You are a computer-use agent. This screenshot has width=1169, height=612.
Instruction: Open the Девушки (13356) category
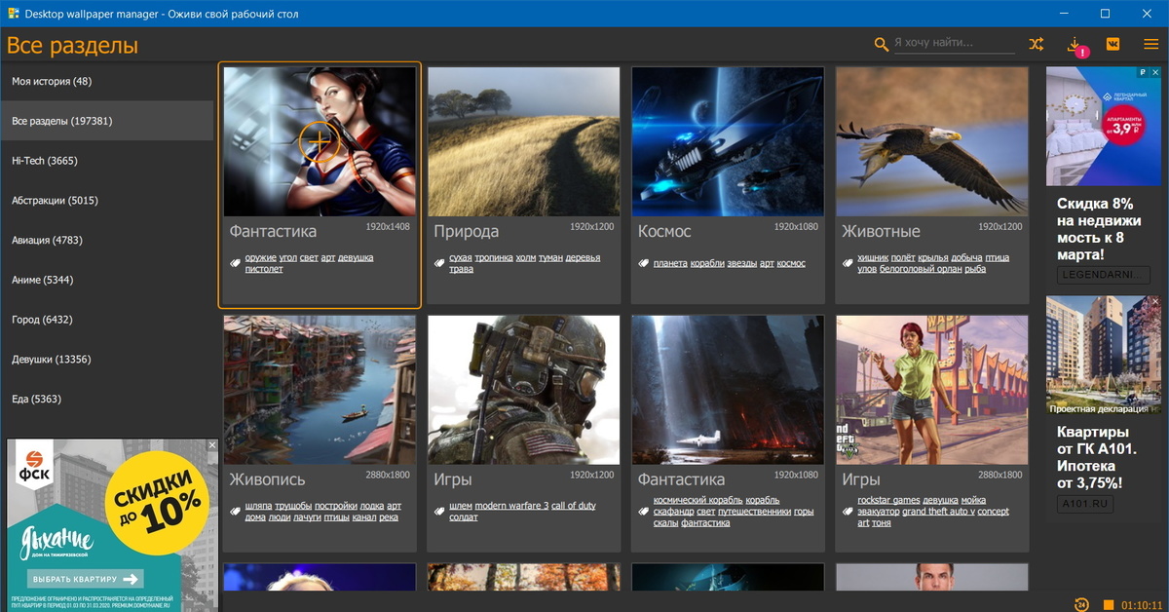coord(107,359)
